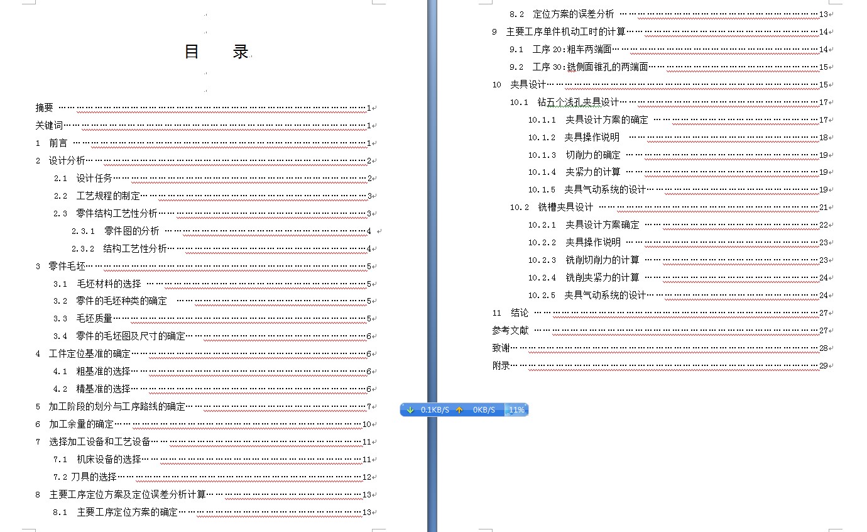Select entry 3.3 毛坯质量
The width and height of the screenshot is (867, 532).
(213, 319)
